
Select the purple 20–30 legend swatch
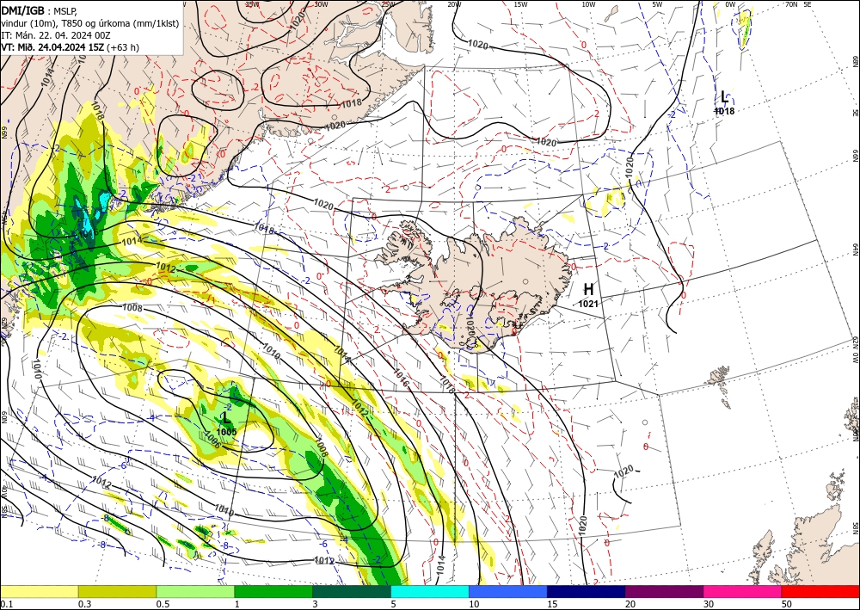click(x=664, y=591)
